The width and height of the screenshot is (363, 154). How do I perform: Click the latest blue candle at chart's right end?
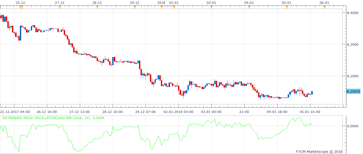click(x=312, y=93)
